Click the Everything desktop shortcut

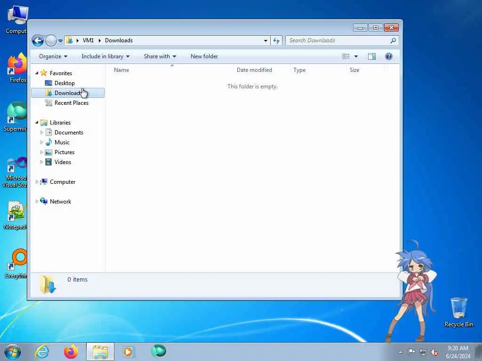(x=16, y=263)
